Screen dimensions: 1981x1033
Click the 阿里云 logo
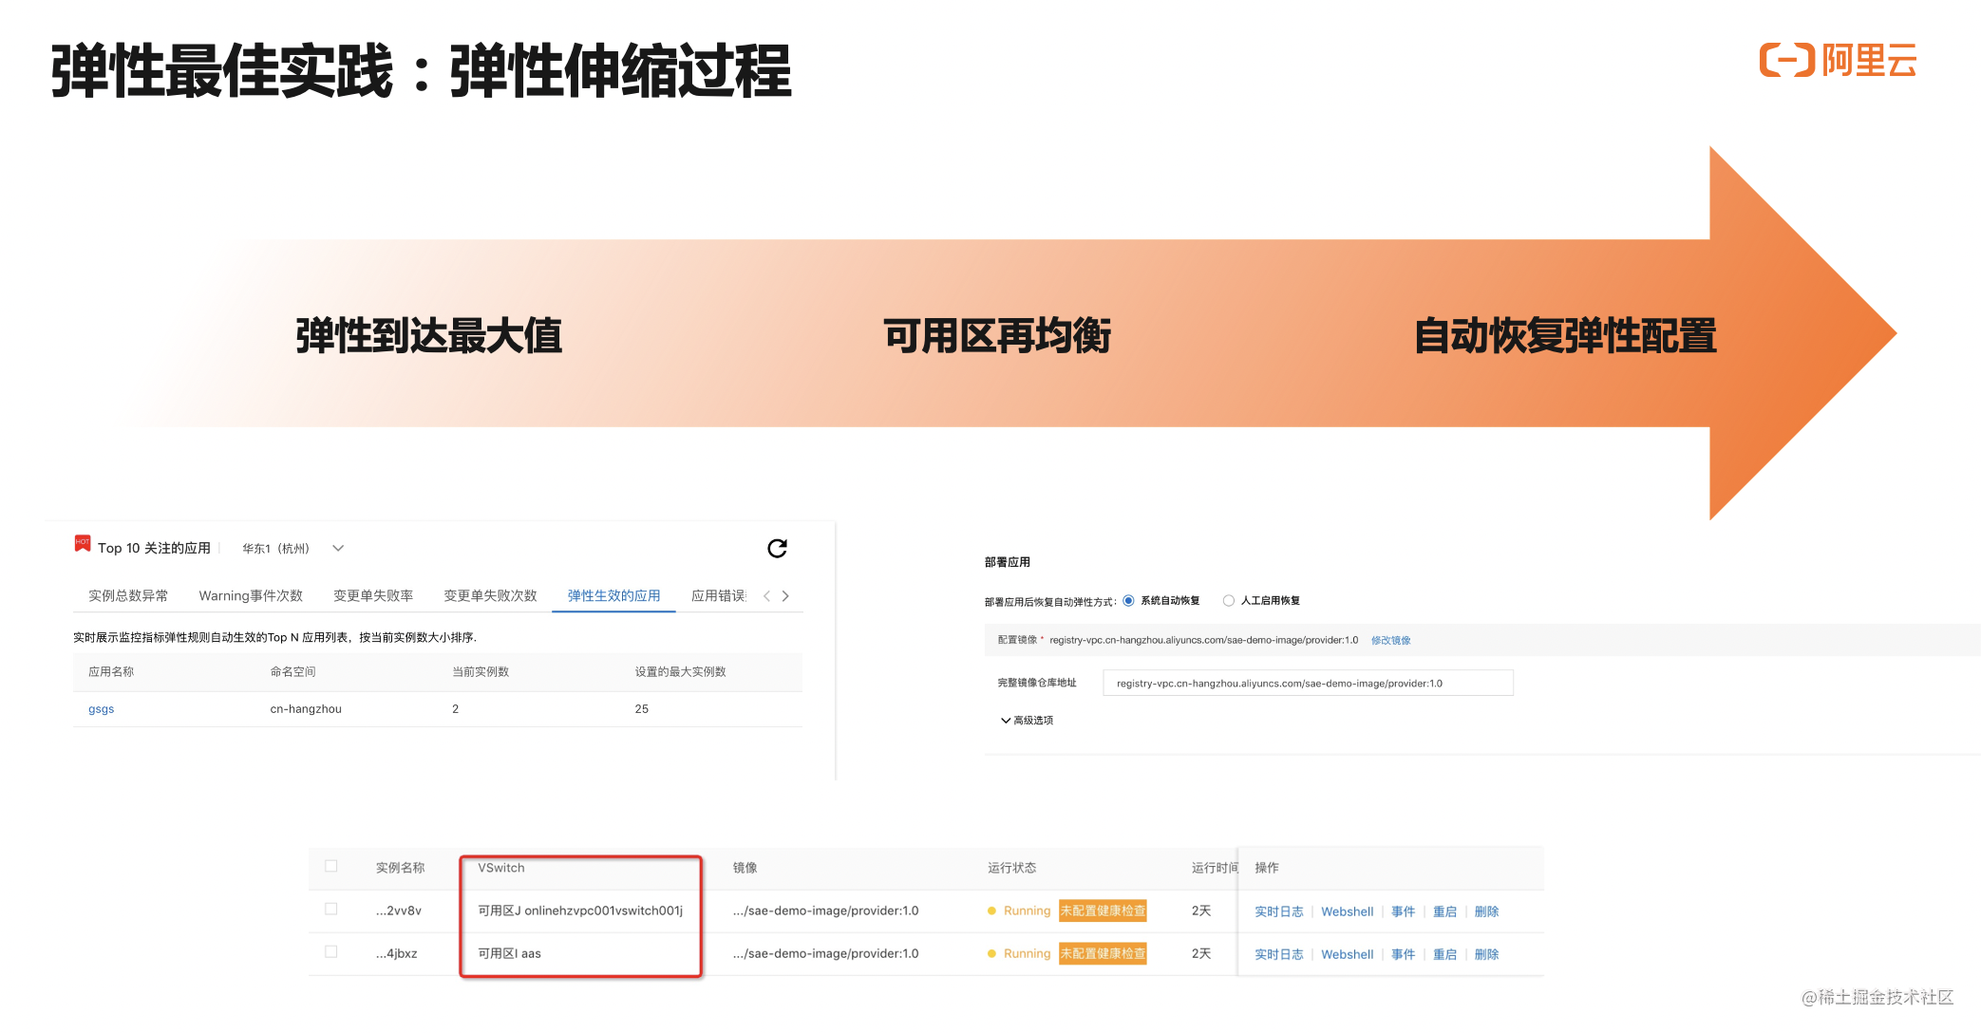(1838, 61)
